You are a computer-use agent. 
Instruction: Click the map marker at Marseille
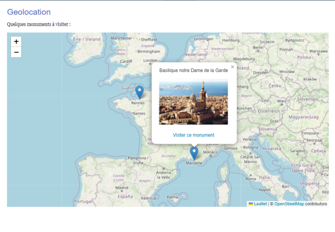pos(194,153)
